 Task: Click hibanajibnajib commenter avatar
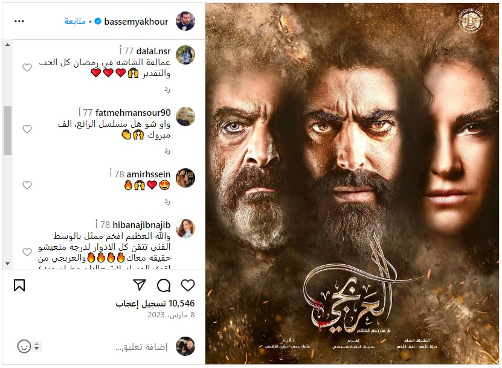point(185,229)
